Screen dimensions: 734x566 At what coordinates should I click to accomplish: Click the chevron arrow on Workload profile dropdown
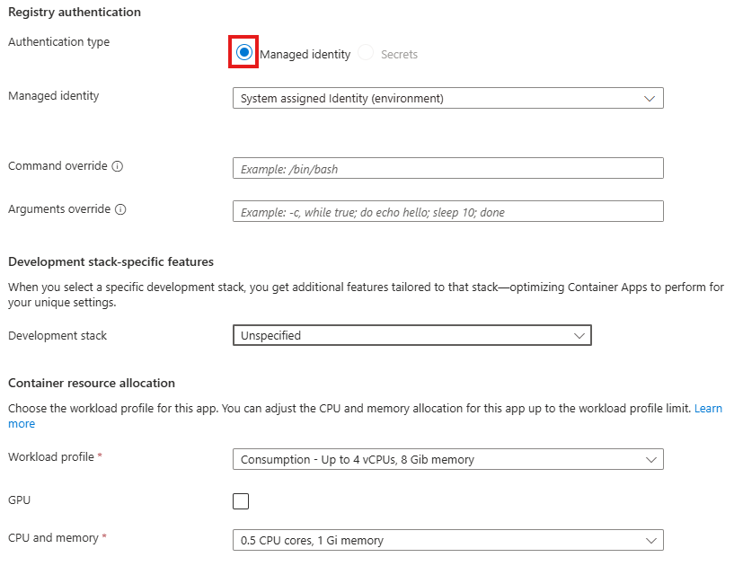[x=650, y=459]
